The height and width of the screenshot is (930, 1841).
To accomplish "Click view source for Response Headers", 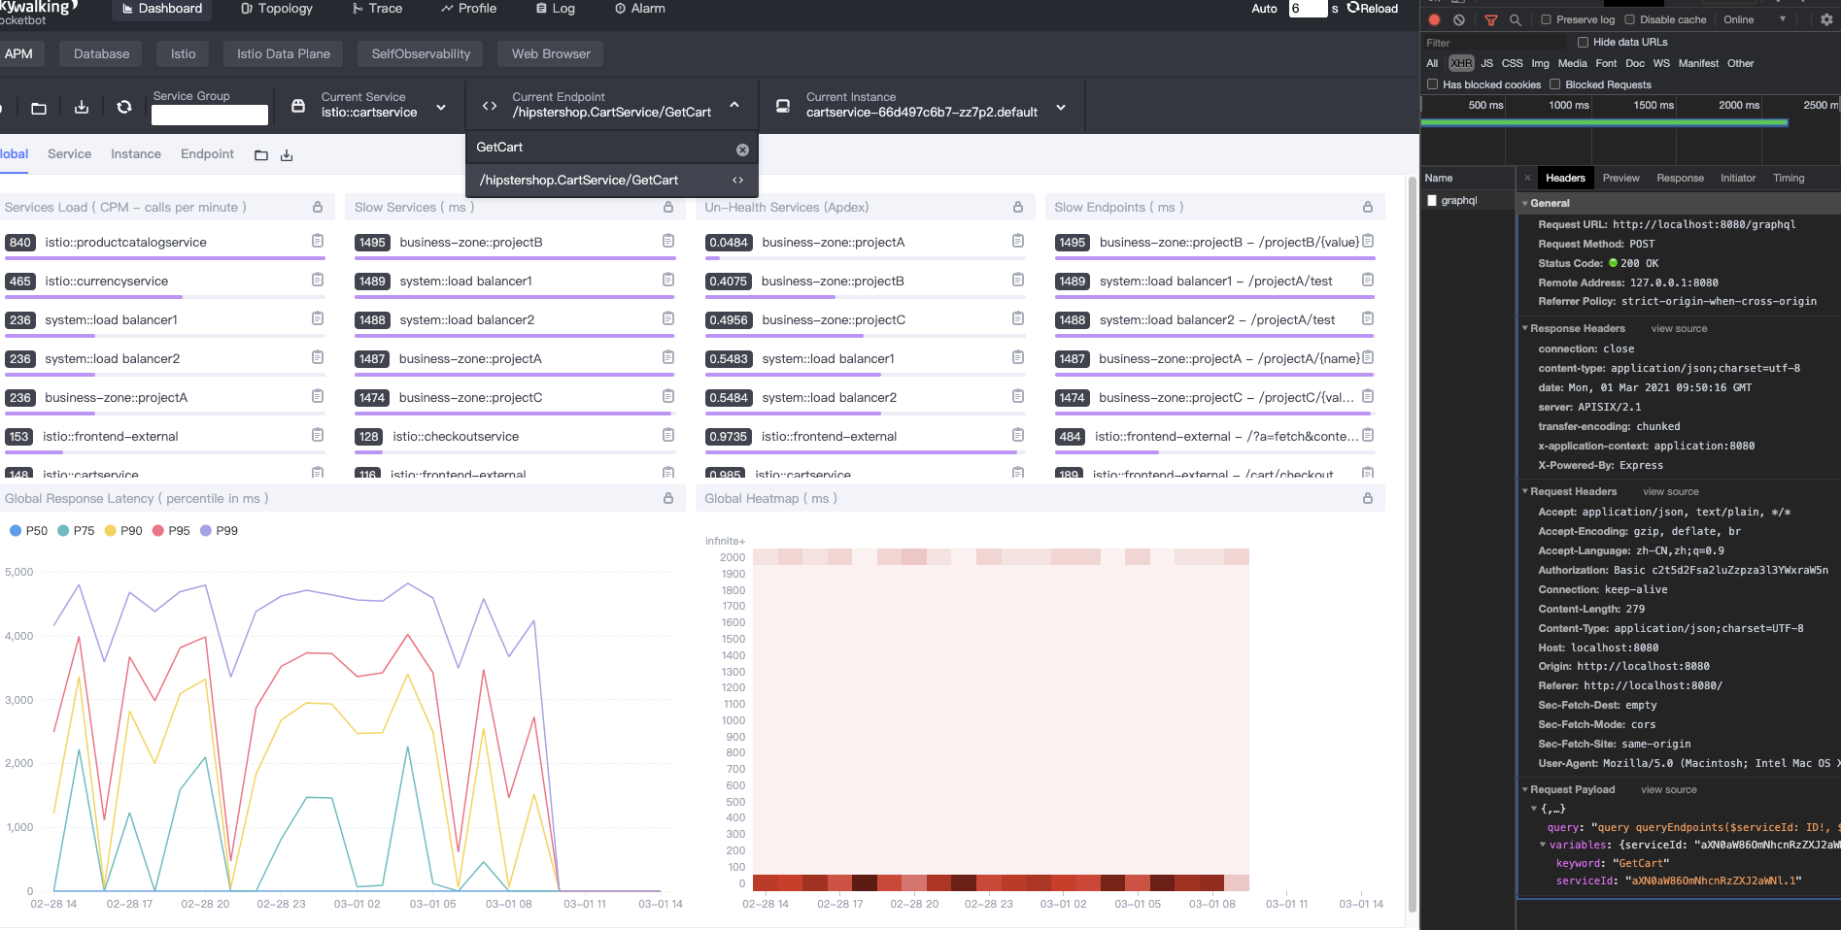I will 1679,328.
